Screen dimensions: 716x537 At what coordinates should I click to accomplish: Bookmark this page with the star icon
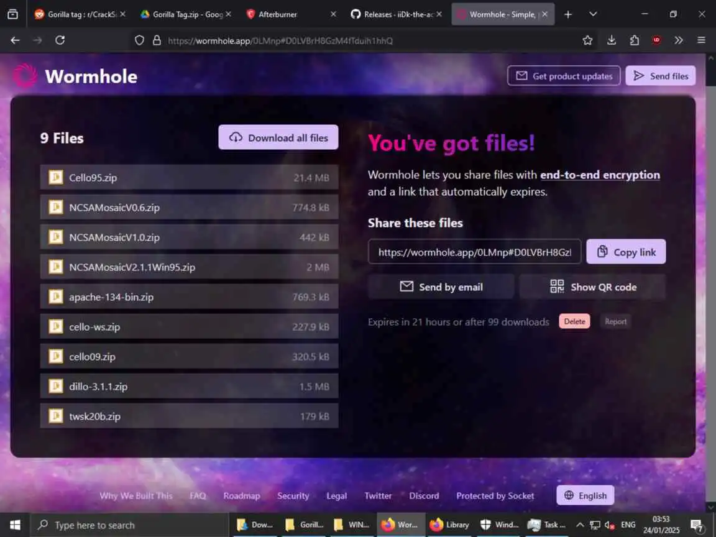(588, 40)
